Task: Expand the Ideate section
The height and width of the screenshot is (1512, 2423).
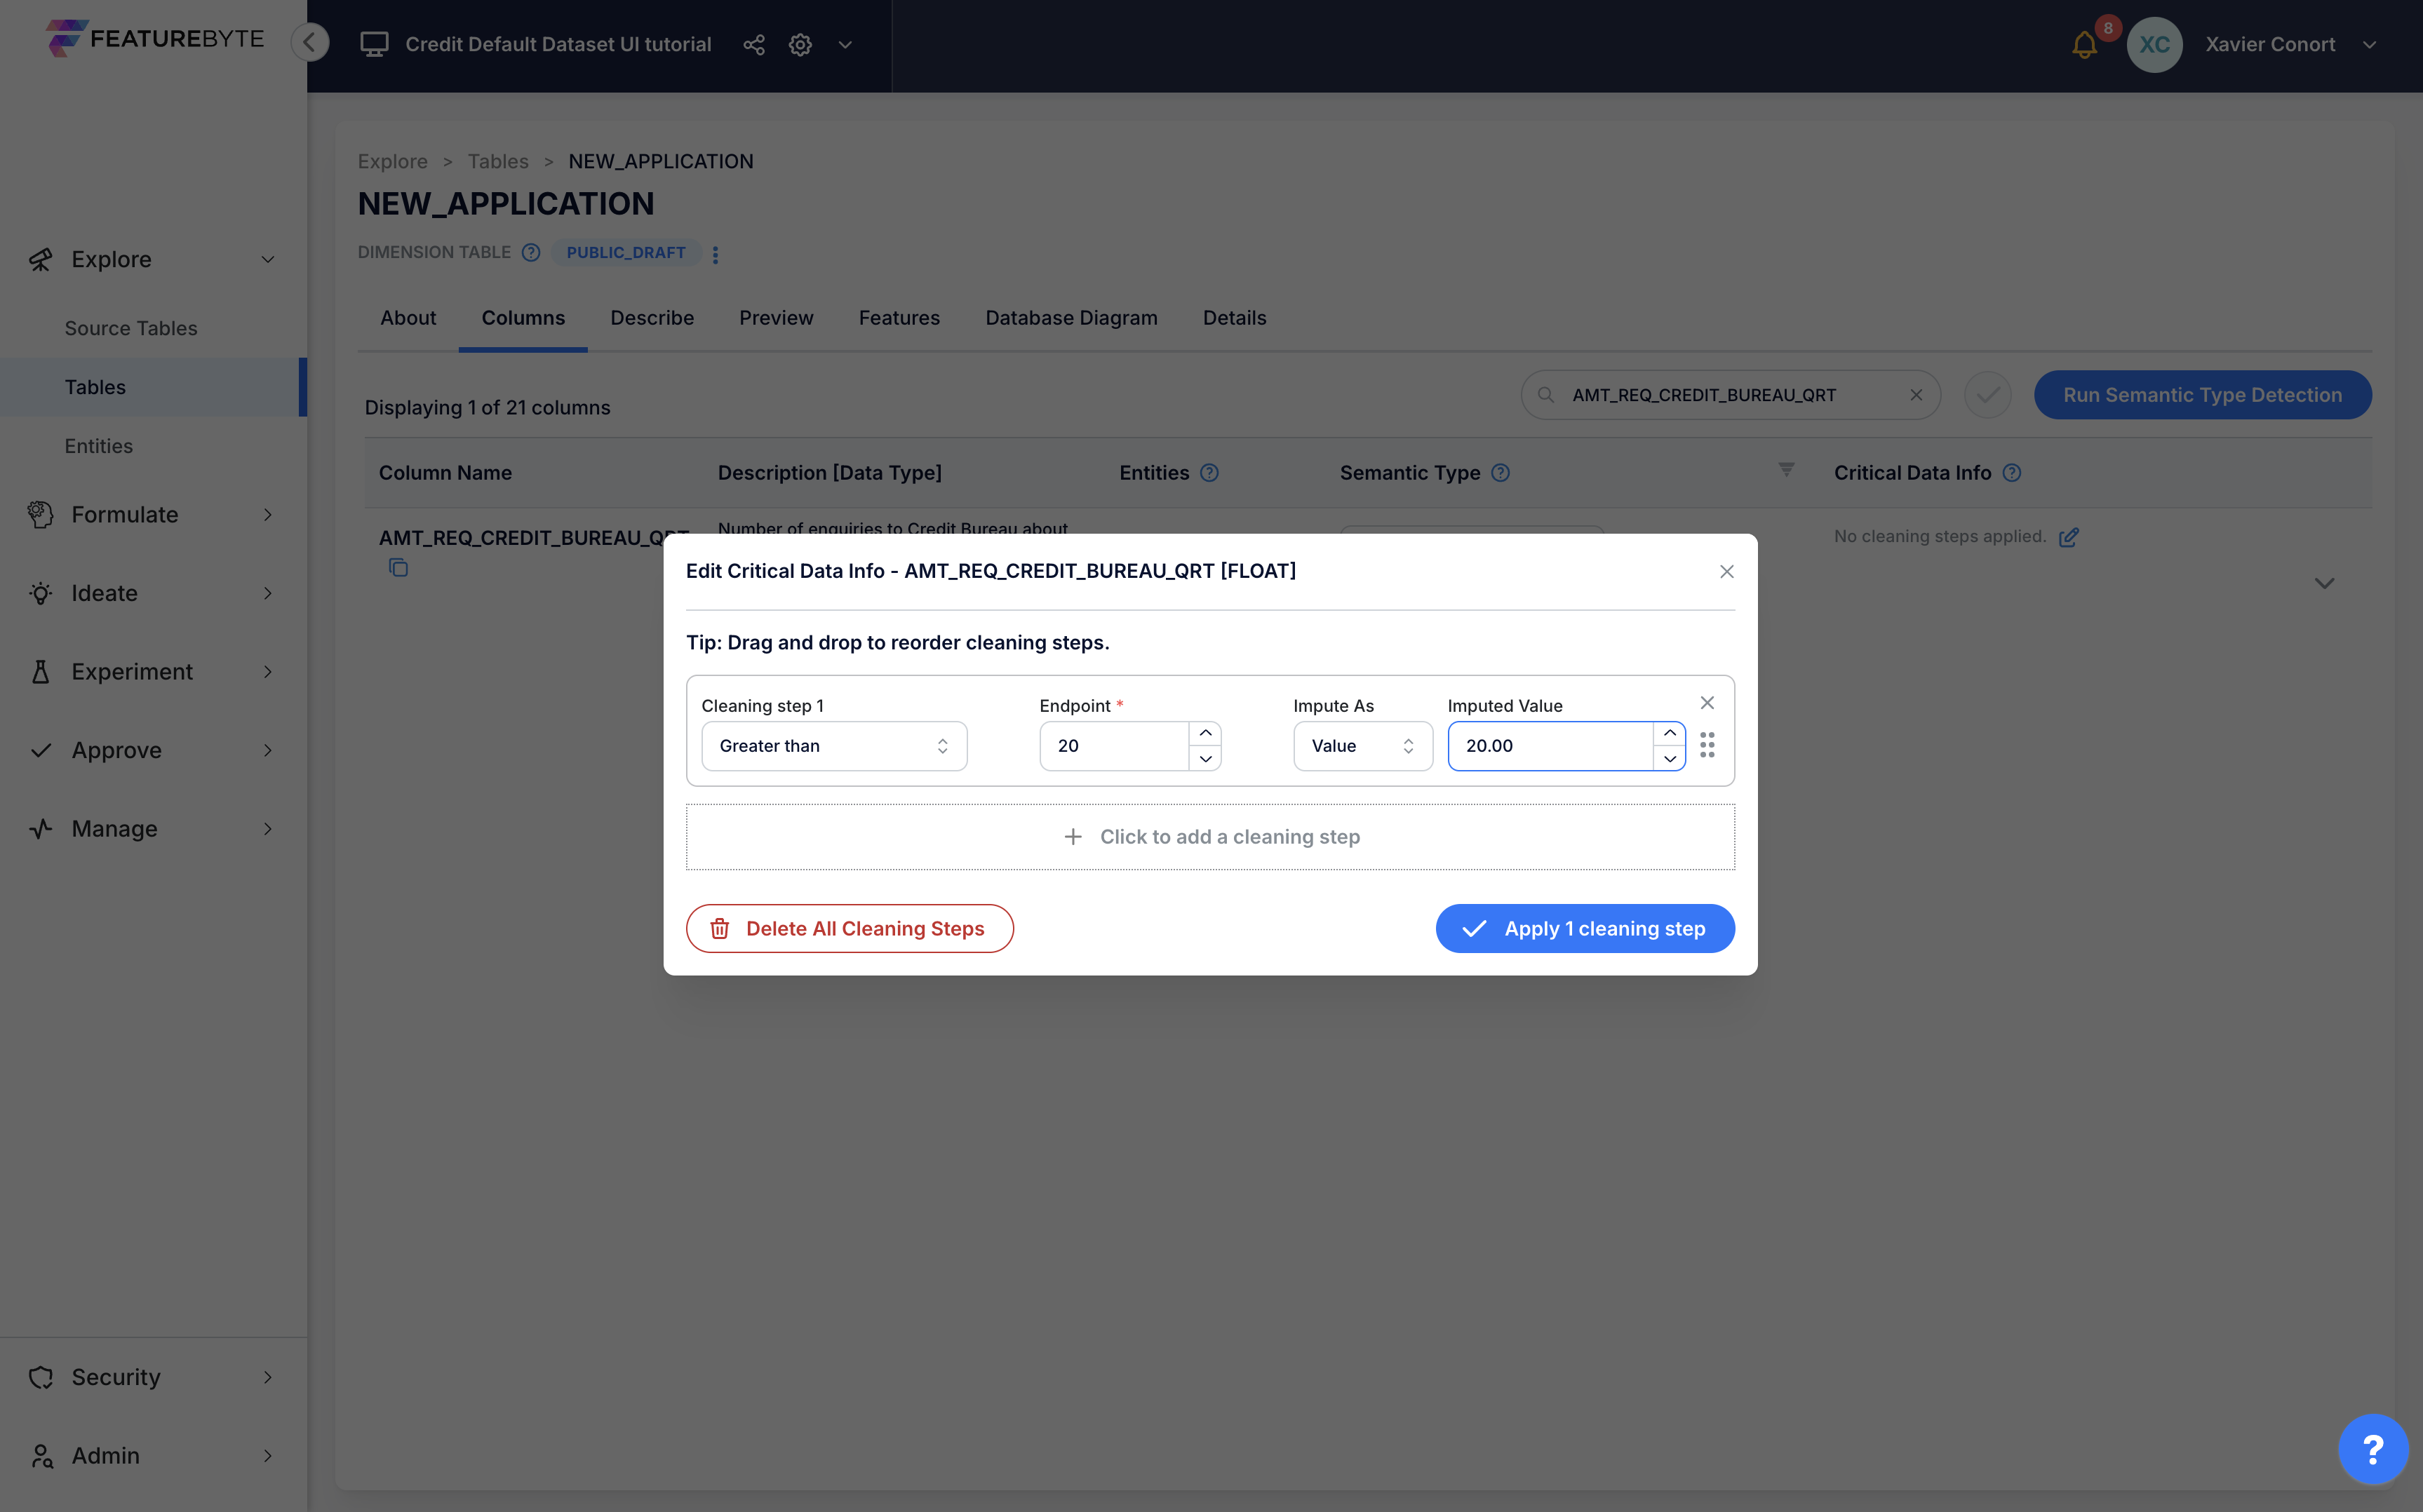Action: [x=267, y=593]
